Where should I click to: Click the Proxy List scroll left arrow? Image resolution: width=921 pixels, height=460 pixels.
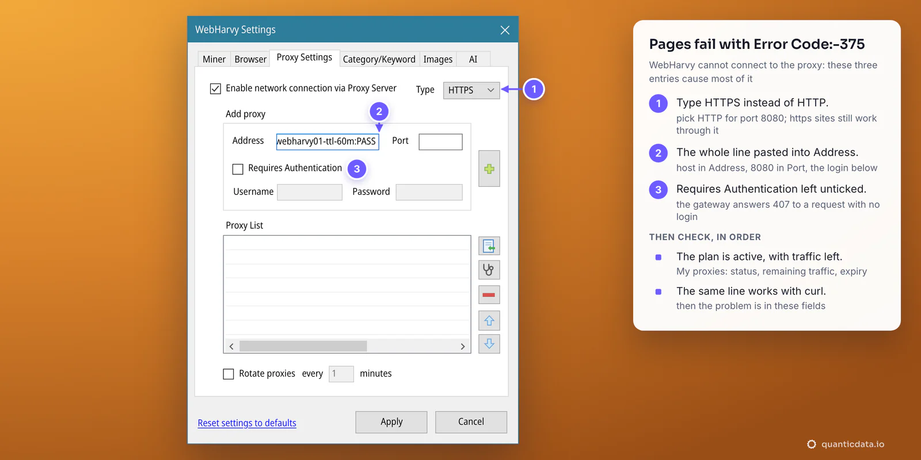231,346
